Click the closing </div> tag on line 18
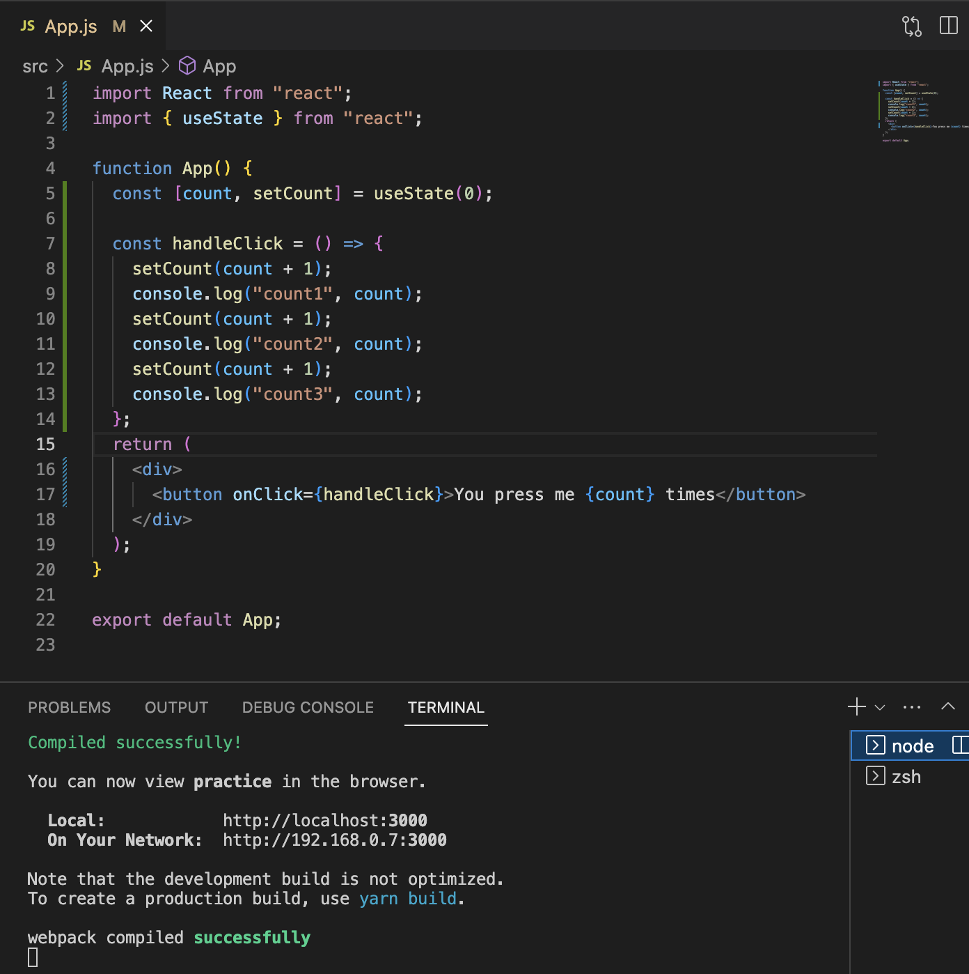Screen dimensions: 969x974 [162, 519]
